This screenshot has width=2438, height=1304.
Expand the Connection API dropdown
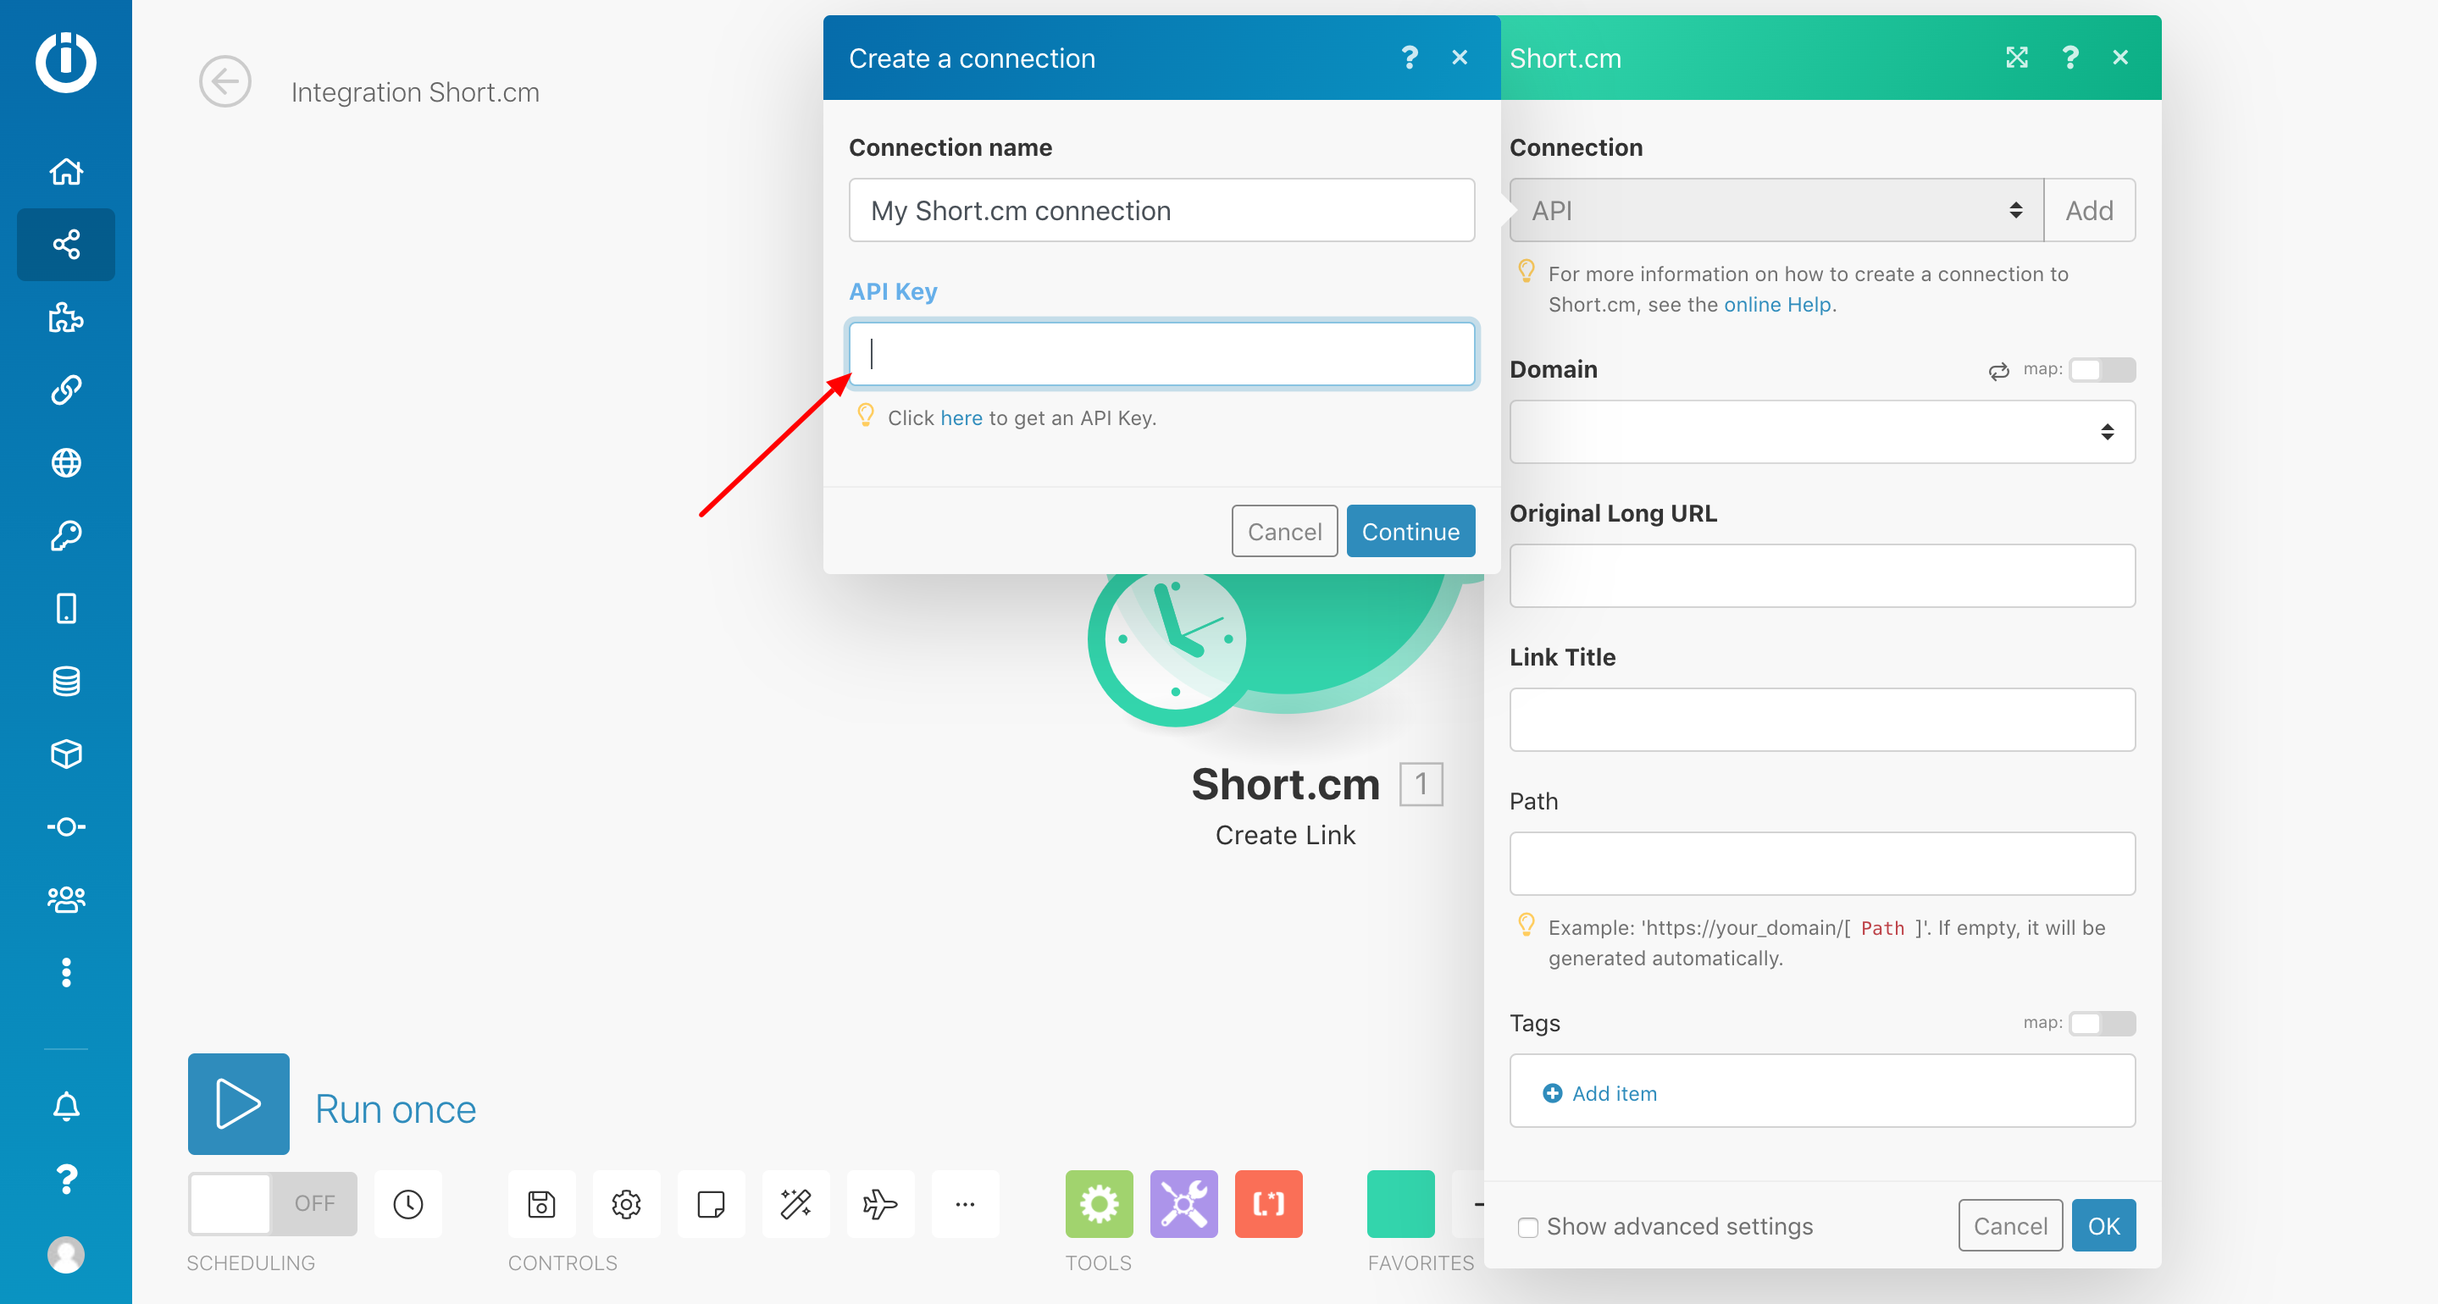click(x=1776, y=210)
